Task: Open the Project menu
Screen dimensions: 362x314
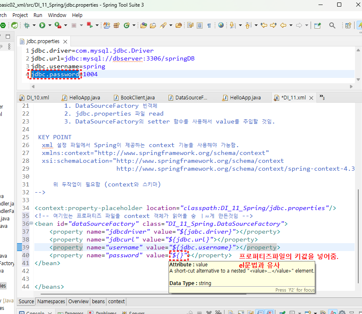Action: pos(20,15)
